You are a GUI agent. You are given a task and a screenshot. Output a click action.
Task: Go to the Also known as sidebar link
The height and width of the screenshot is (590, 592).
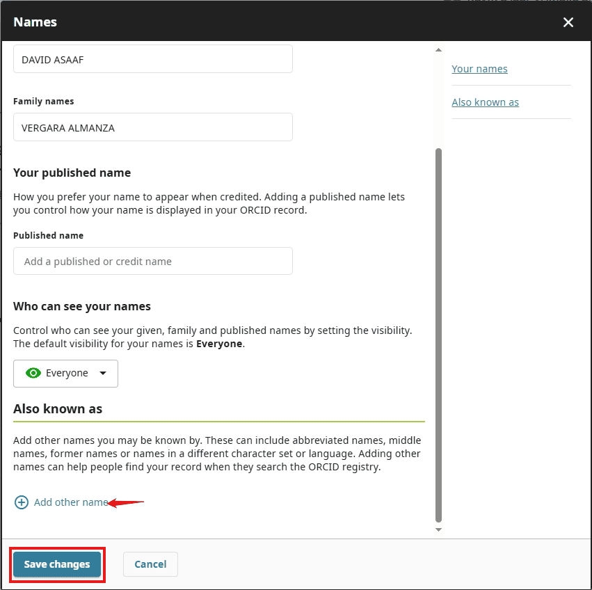click(x=485, y=102)
